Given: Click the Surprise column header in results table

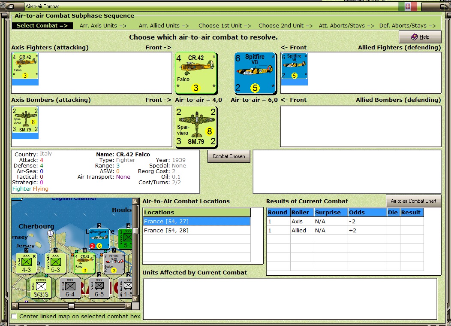Looking at the screenshot, I should click(x=331, y=213).
